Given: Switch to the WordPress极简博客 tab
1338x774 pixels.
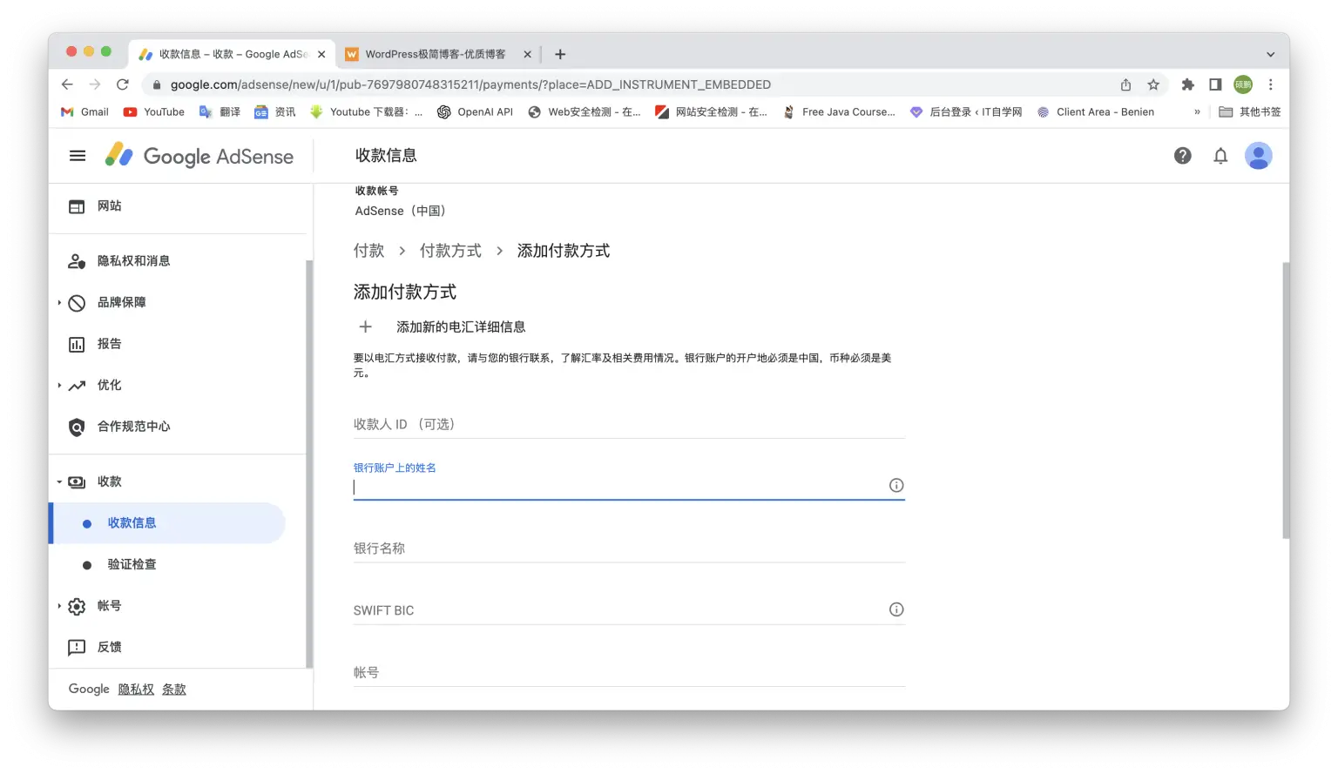Looking at the screenshot, I should (436, 54).
